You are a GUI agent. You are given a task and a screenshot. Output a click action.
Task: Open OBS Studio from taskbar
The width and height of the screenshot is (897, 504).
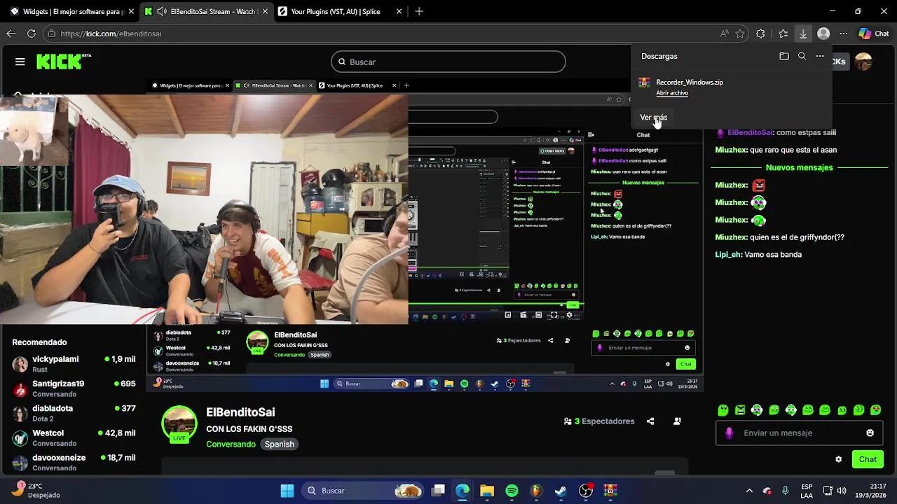[586, 491]
